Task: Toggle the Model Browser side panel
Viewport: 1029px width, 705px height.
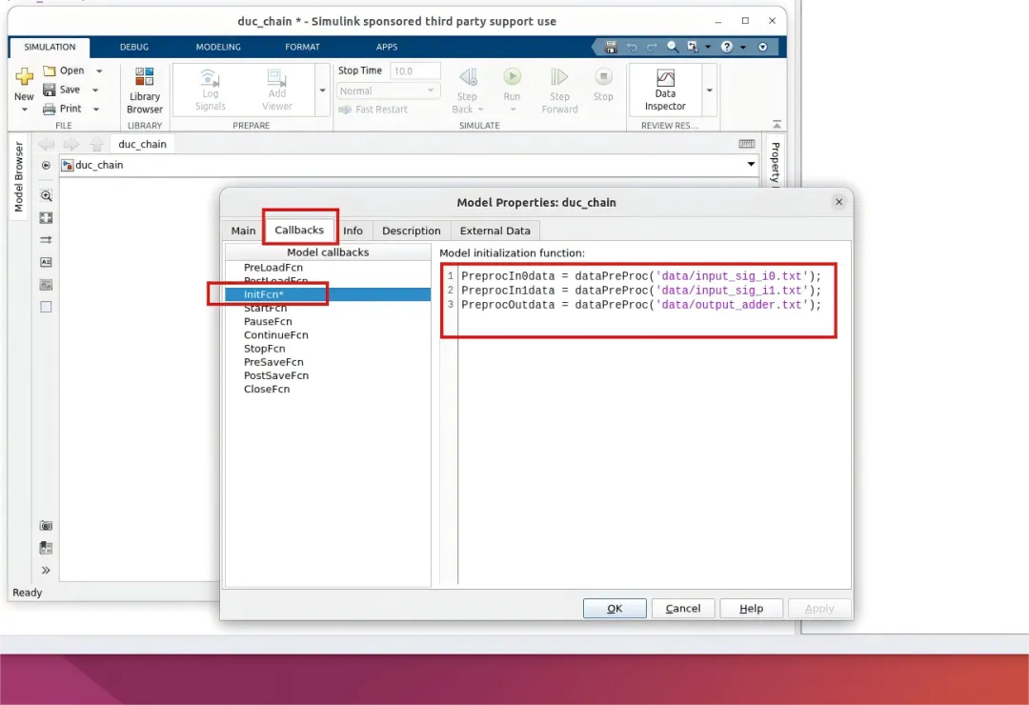Action: pyautogui.click(x=18, y=177)
